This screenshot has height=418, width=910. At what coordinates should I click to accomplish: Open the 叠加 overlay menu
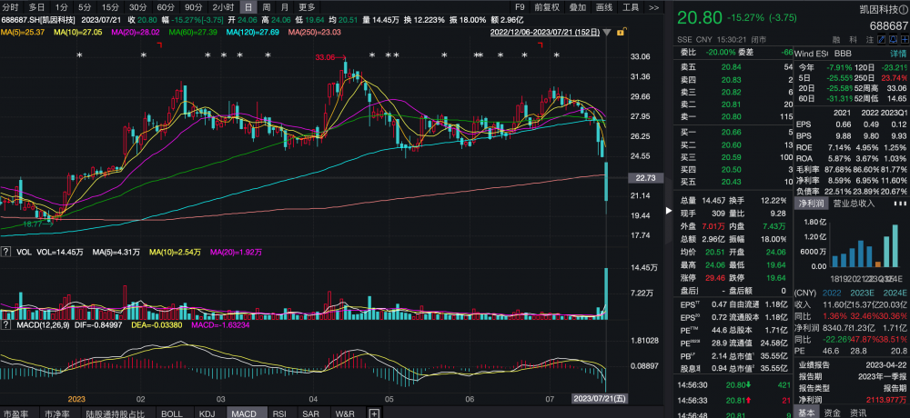pos(578,7)
